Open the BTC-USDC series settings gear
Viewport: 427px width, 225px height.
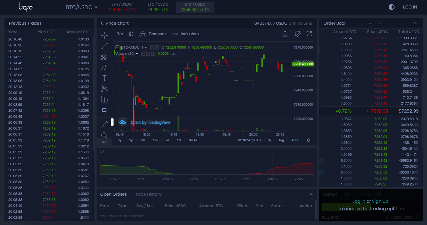tap(157, 47)
